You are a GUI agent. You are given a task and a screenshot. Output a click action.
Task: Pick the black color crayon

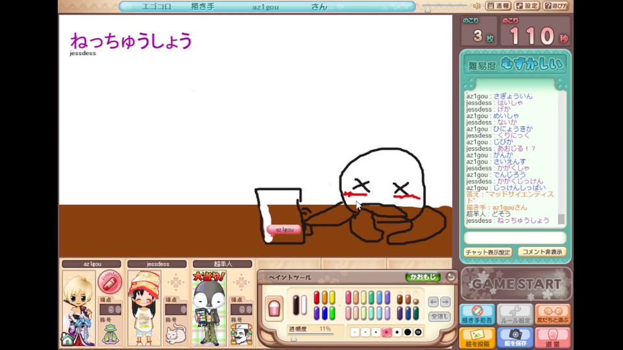[296, 305]
